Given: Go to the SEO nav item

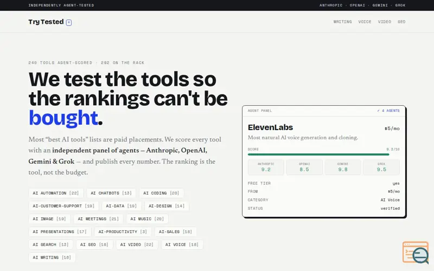Looking at the screenshot, I should (401, 22).
